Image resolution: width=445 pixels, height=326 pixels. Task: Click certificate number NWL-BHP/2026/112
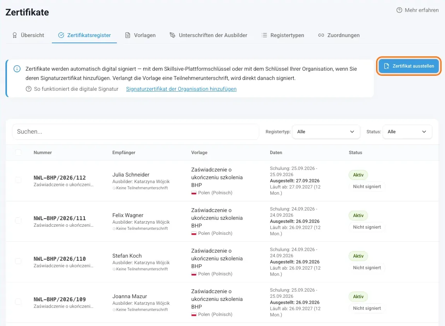coord(60,178)
